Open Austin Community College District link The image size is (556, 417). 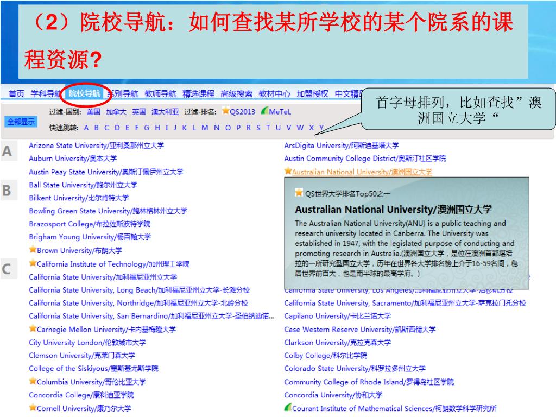tap(365, 159)
